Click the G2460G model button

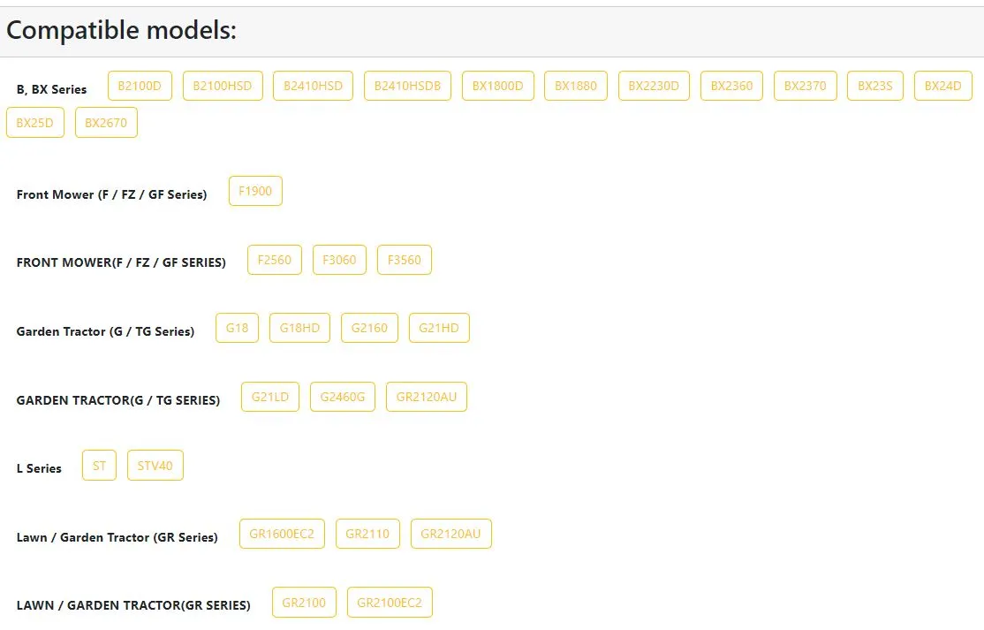[x=343, y=397]
